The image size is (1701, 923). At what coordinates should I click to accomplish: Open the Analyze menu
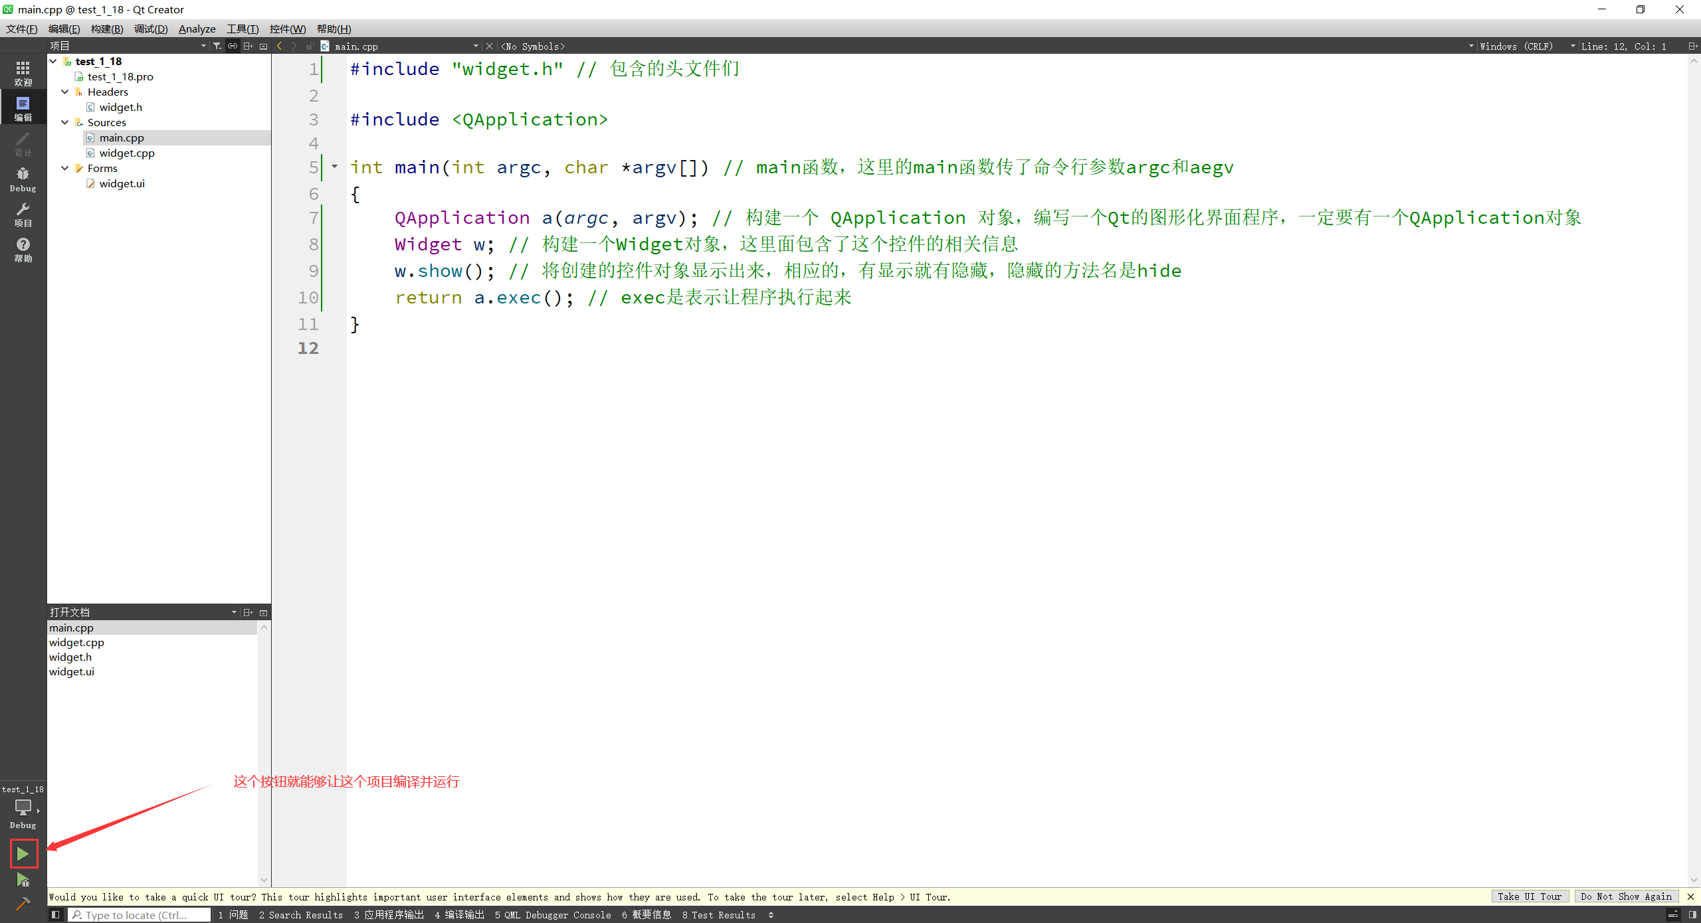(197, 29)
